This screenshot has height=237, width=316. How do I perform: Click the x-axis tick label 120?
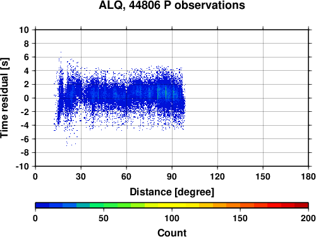click(x=217, y=176)
